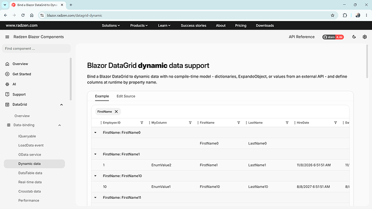Collapse the FirstName1 group
The width and height of the screenshot is (372, 209).
coord(95,154)
